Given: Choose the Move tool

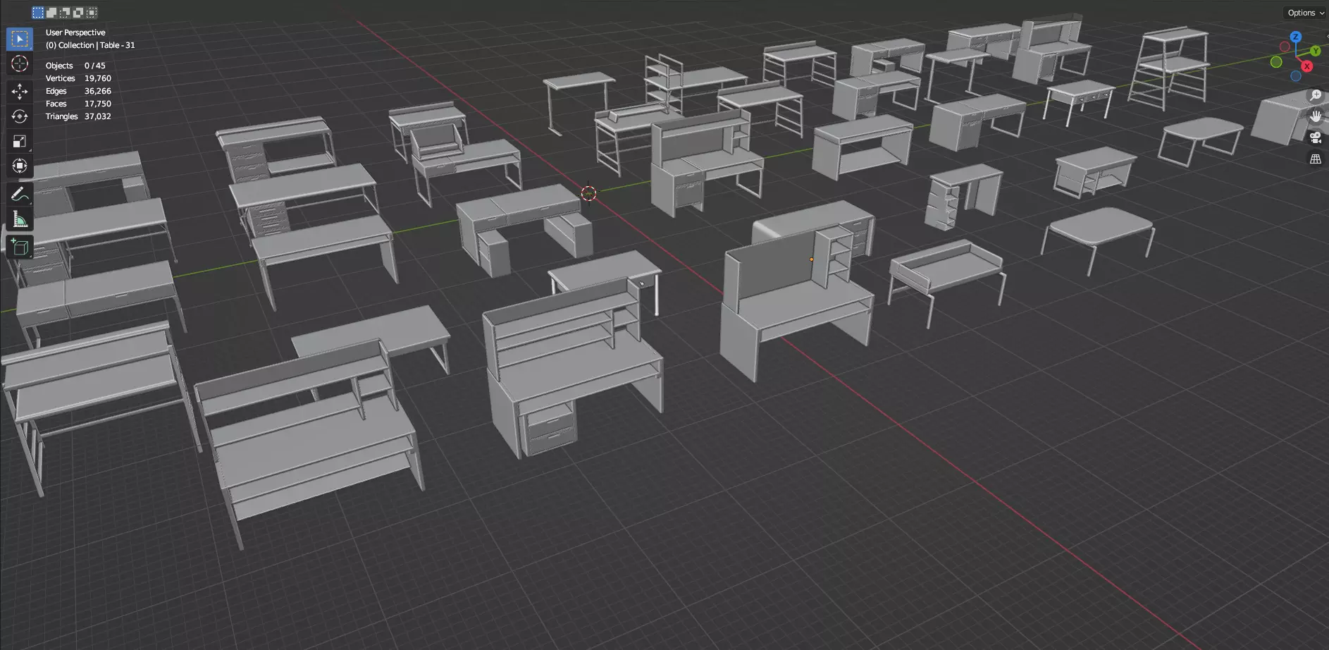Looking at the screenshot, I should click(x=20, y=92).
